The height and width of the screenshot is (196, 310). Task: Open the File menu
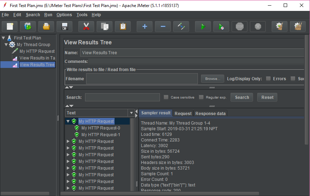(5, 15)
